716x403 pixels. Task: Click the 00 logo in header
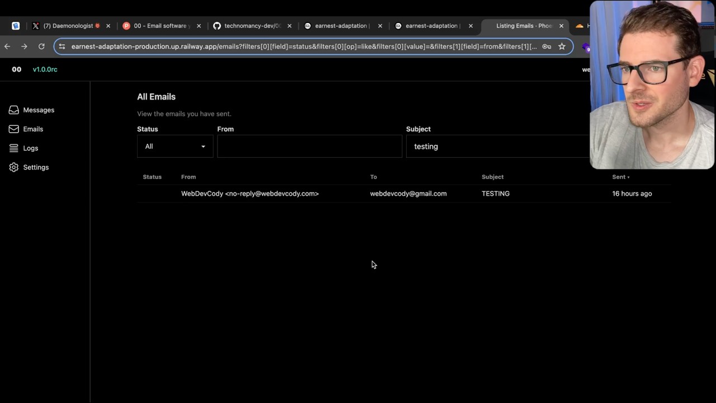[17, 69]
